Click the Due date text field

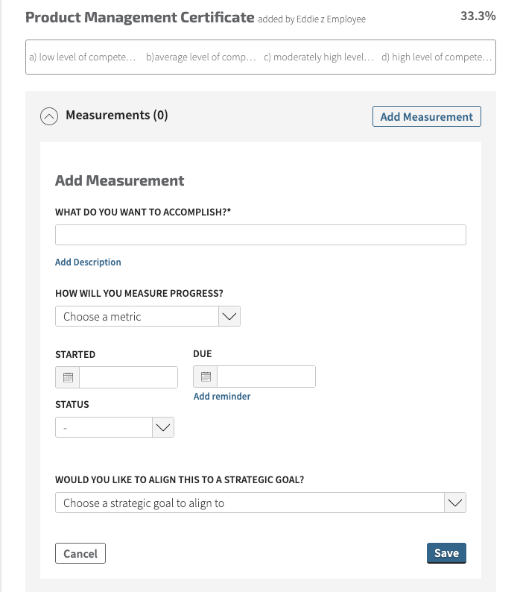[266, 377]
